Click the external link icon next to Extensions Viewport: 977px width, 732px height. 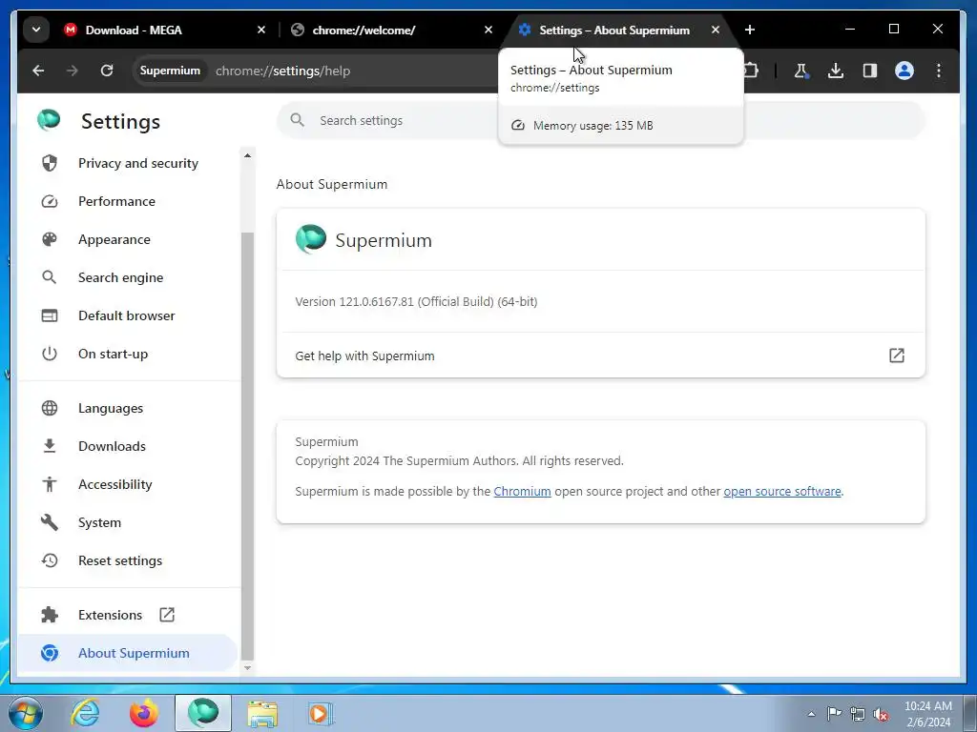167,615
